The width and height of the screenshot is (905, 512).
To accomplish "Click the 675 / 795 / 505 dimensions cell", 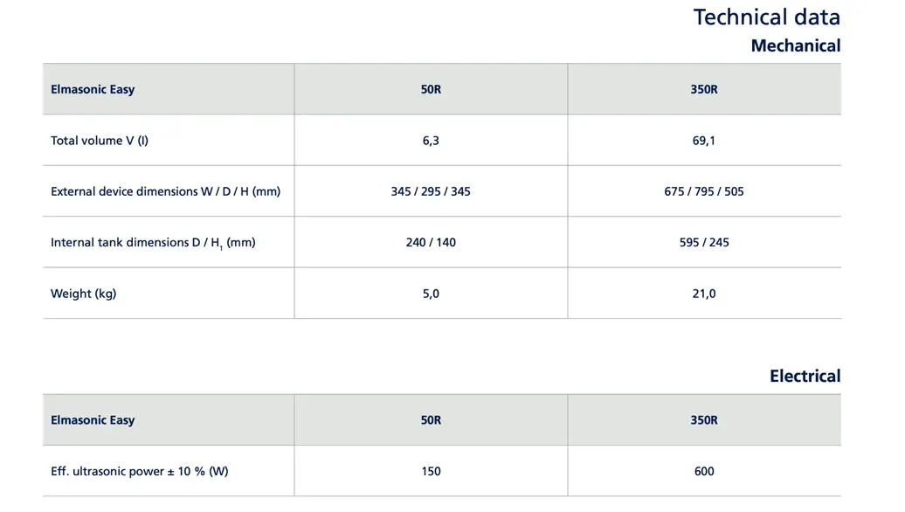I will (703, 191).
